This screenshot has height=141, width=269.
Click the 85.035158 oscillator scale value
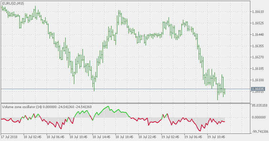[260, 106]
